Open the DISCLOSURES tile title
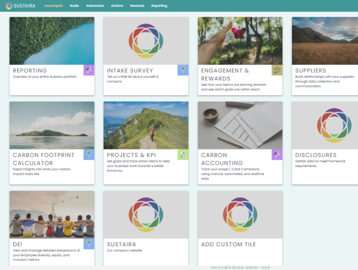 (x=316, y=155)
